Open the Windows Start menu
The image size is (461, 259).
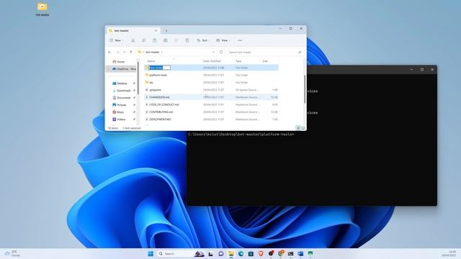point(151,254)
